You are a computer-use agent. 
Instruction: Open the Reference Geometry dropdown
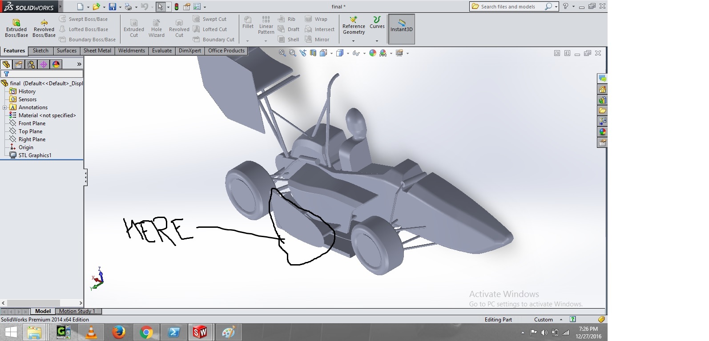click(354, 41)
